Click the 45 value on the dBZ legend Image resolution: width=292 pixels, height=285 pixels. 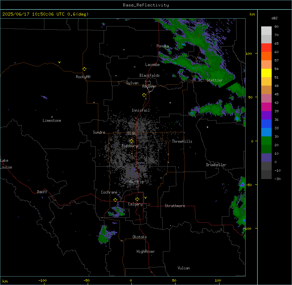coord(276,94)
